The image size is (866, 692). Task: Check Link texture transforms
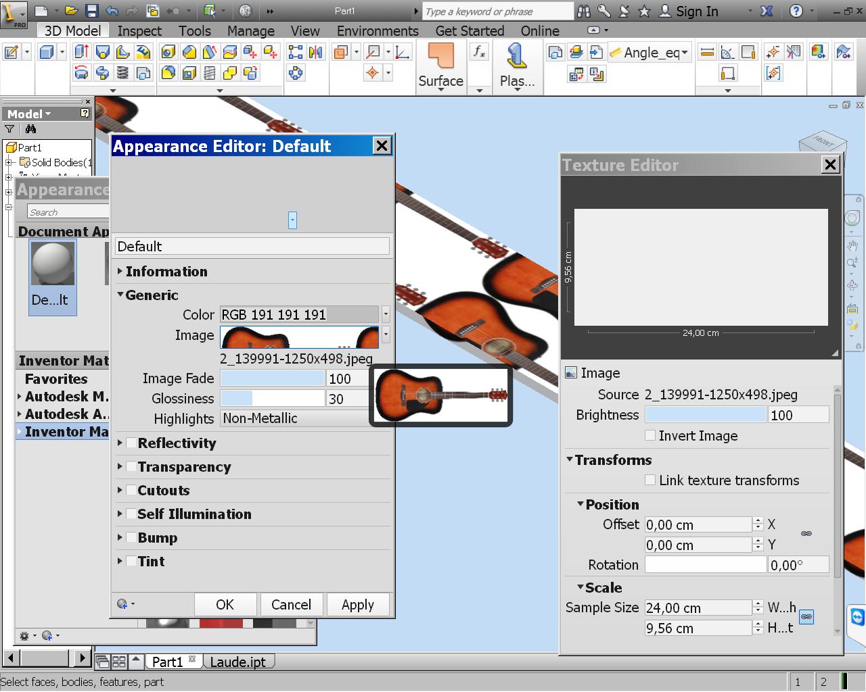pos(650,480)
